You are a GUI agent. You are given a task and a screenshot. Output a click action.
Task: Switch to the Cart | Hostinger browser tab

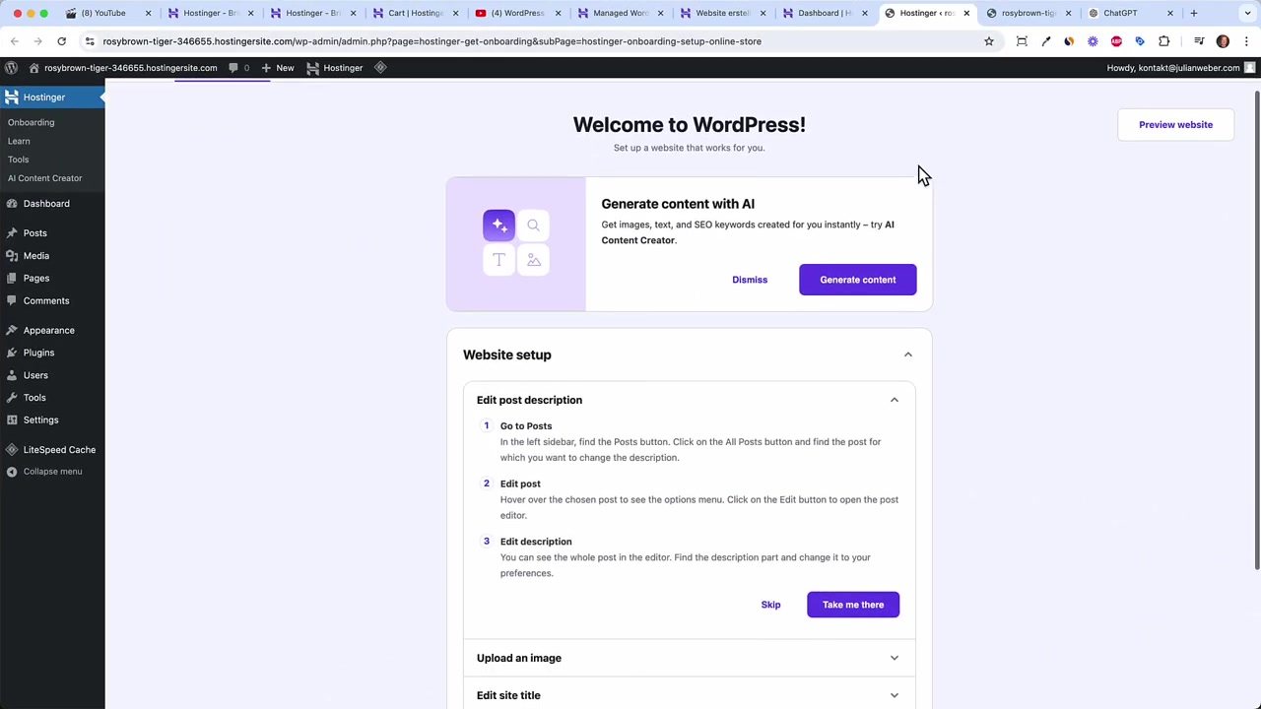pyautogui.click(x=416, y=13)
